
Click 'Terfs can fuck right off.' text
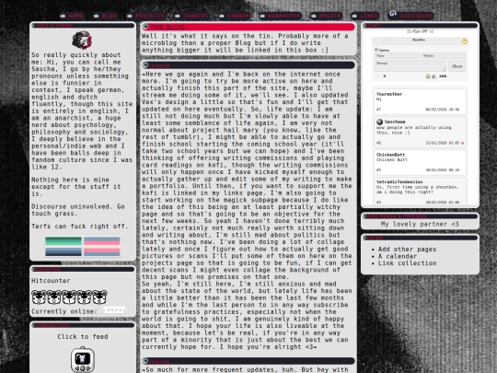[79, 227]
